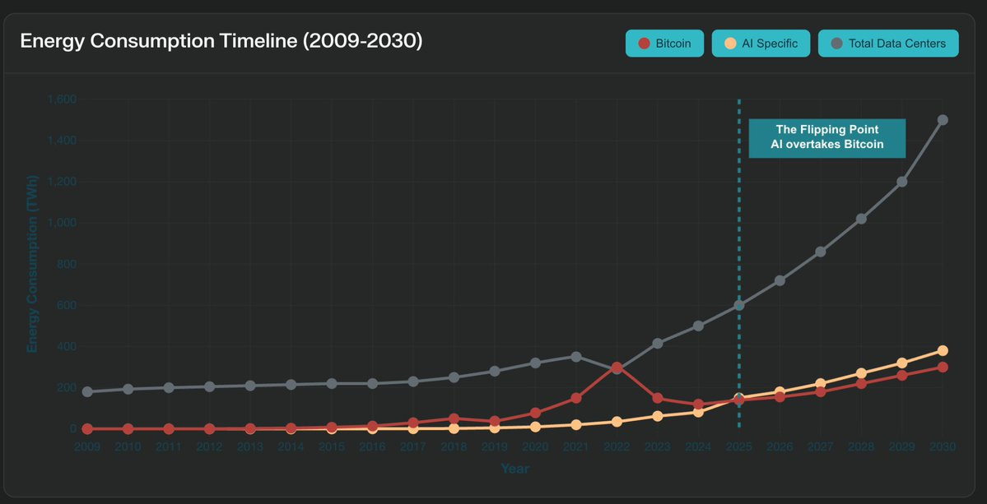Click the Bitcoin 2030 data point

[x=943, y=367]
